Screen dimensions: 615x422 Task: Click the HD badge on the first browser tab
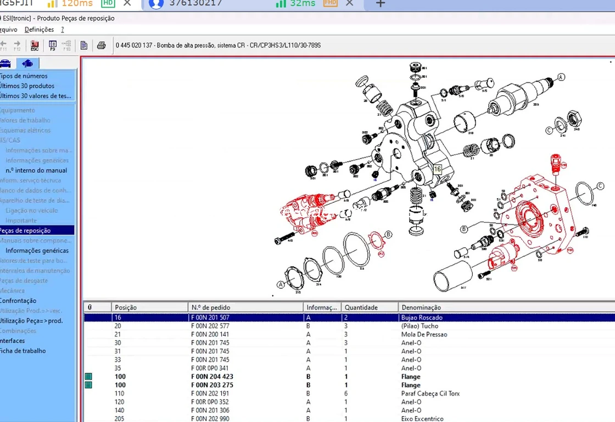[x=108, y=4]
